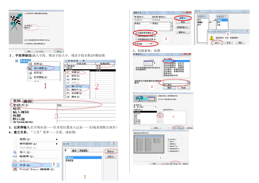The width and height of the screenshot is (259, 183).
Task: Click the Link Tables (链接表) icon
Action: (x=15, y=156)
